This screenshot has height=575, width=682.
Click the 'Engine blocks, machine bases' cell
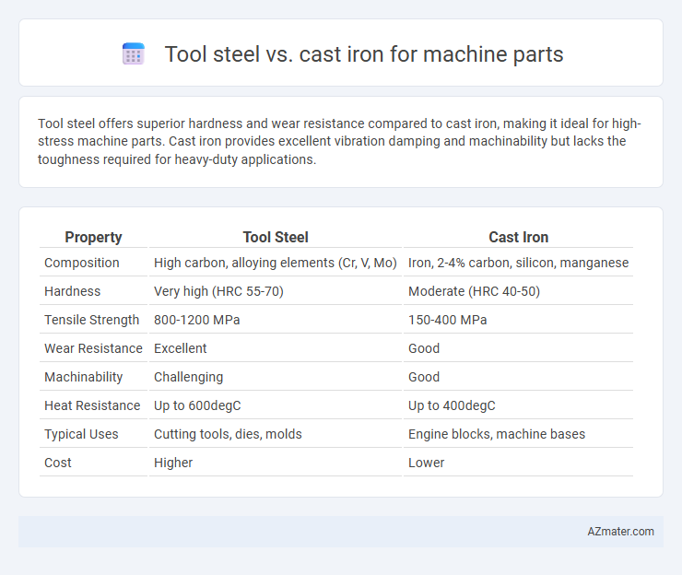[x=496, y=434]
